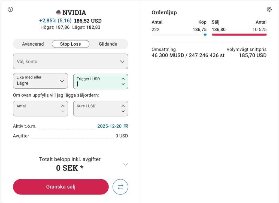Decrease Trigger i USD with down arrow
Viewport: 279px width, 203px height.
click(123, 84)
